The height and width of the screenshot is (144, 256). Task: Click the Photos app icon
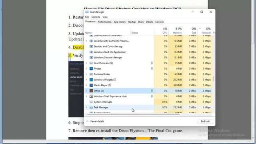point(91,69)
